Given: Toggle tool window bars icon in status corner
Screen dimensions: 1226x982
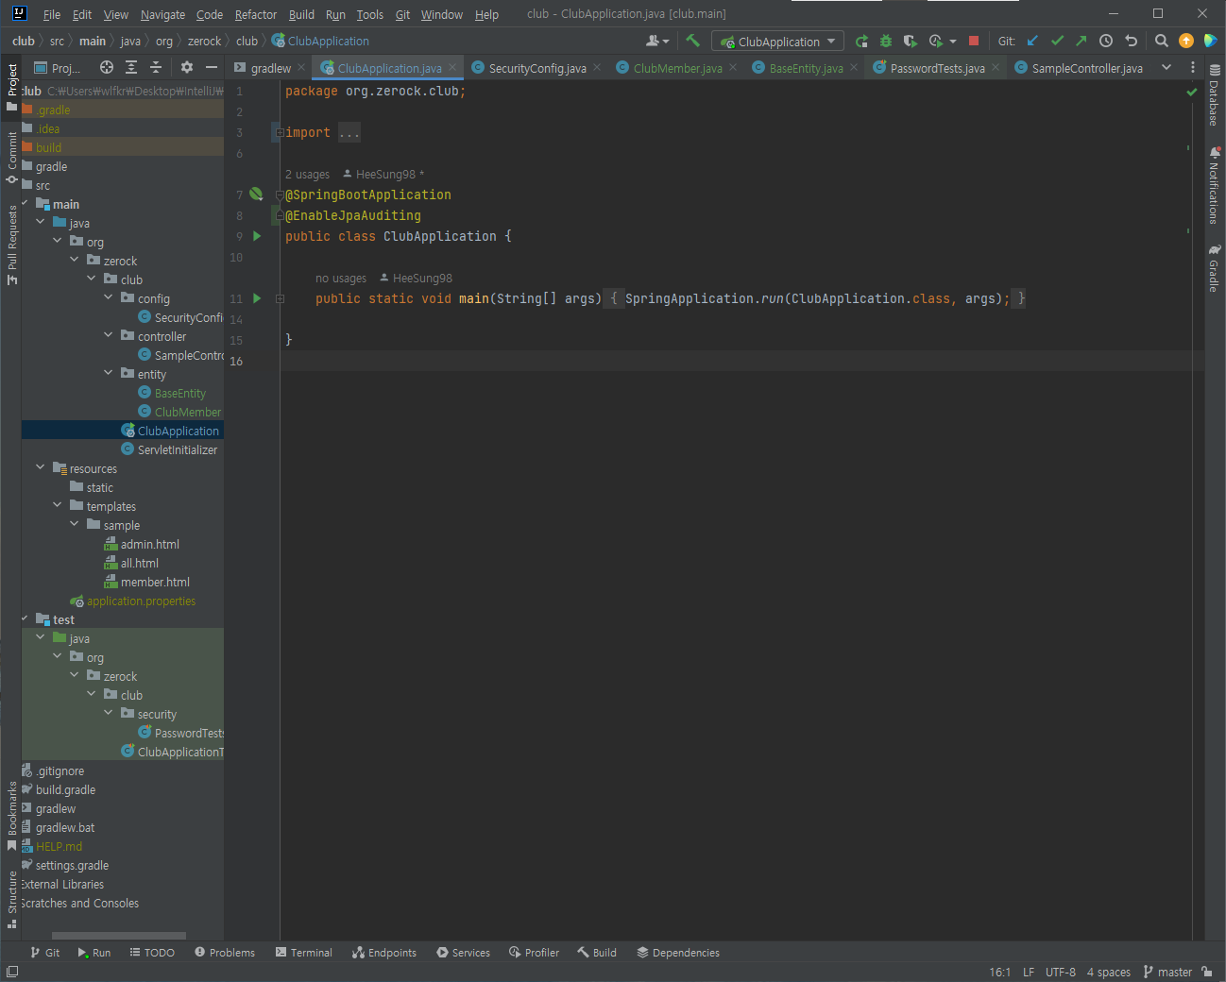Looking at the screenshot, I should (x=12, y=972).
